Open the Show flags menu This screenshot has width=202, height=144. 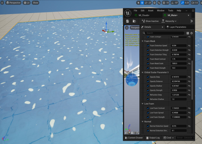36,3
